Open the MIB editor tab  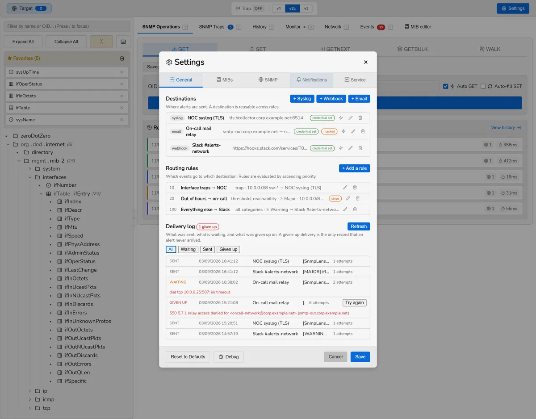click(x=418, y=27)
